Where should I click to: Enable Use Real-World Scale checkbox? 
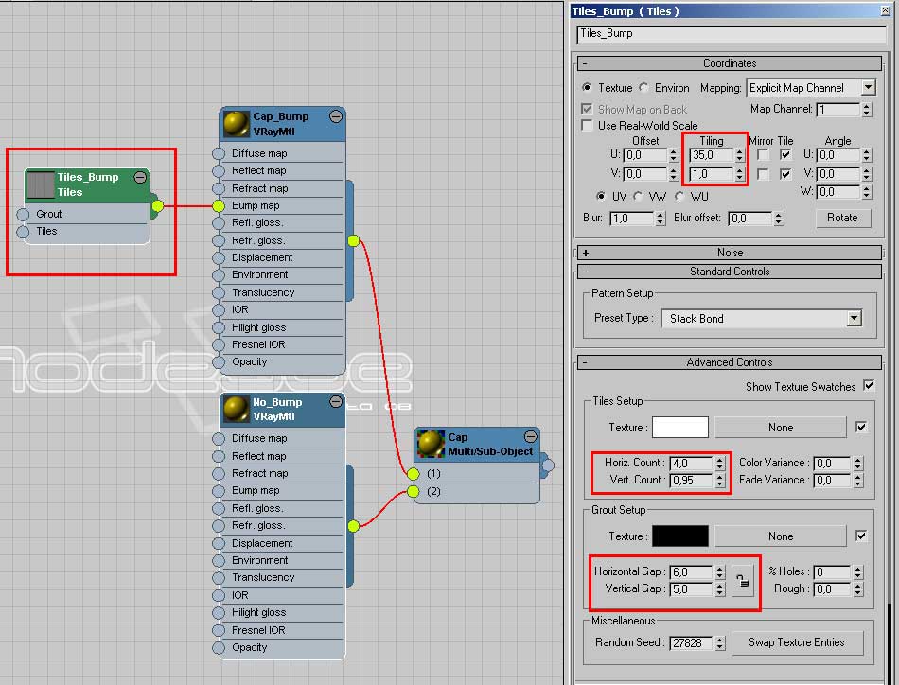coord(588,125)
